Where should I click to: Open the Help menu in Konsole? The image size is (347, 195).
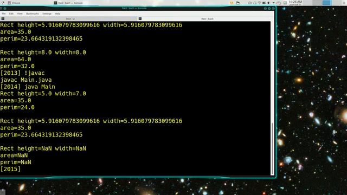click(58, 14)
